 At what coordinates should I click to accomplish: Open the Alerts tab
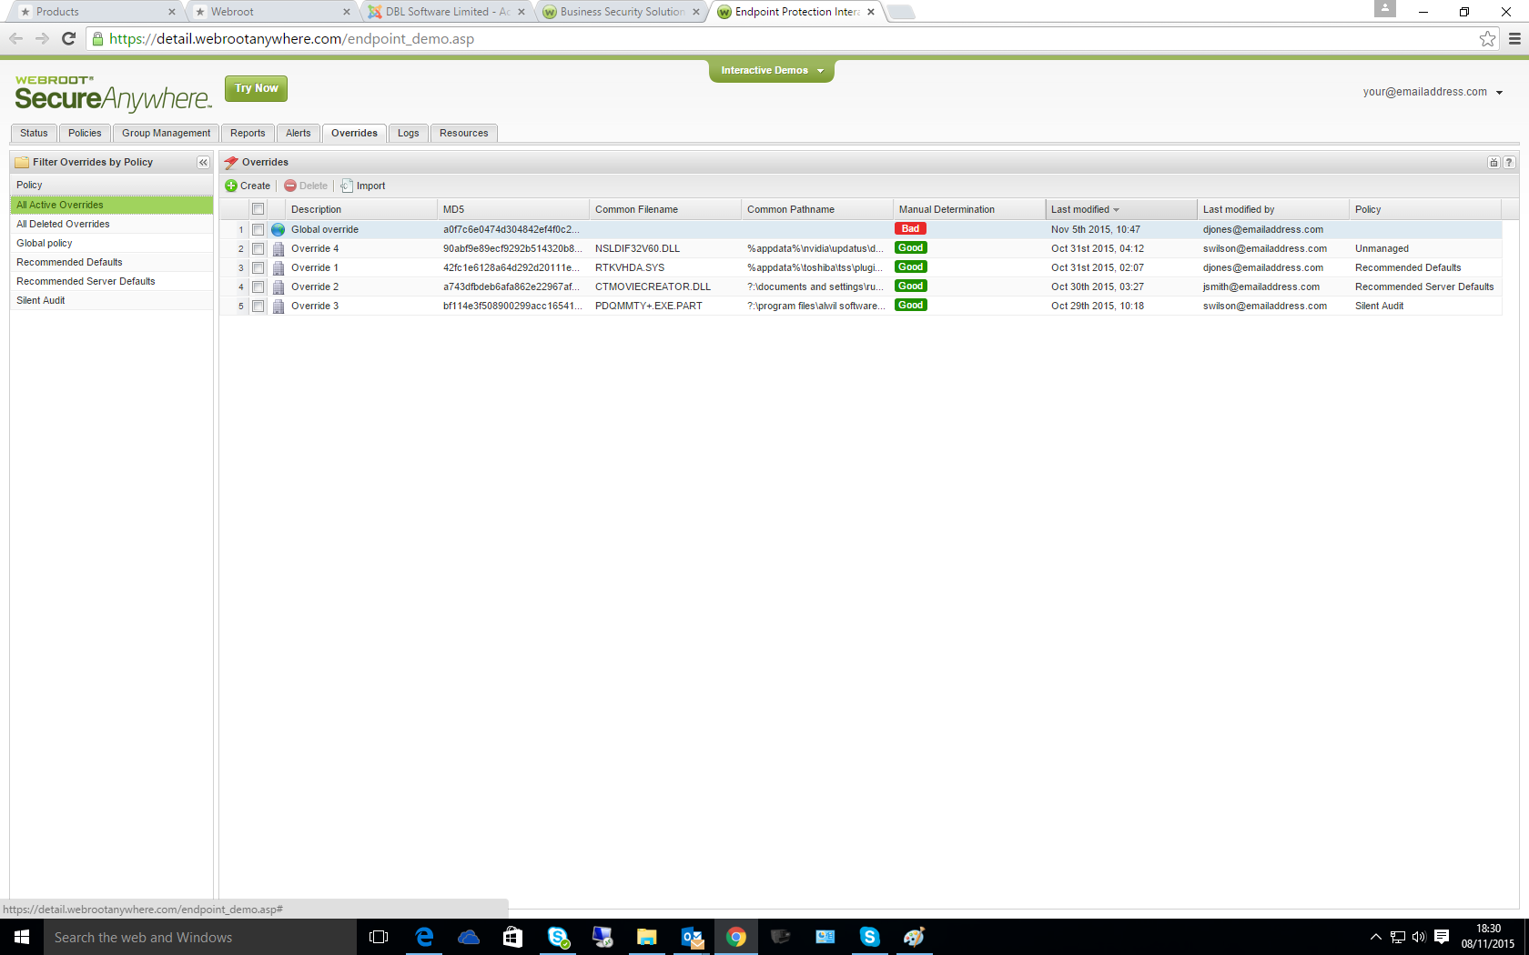pyautogui.click(x=299, y=133)
